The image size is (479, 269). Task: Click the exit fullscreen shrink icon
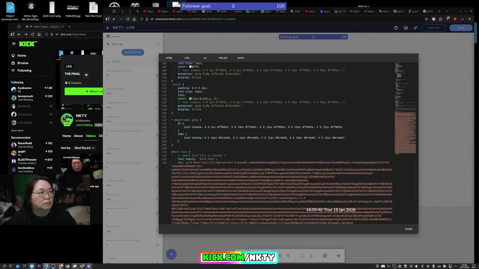point(311,256)
